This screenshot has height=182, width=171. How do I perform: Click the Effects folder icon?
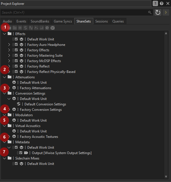[9, 34]
